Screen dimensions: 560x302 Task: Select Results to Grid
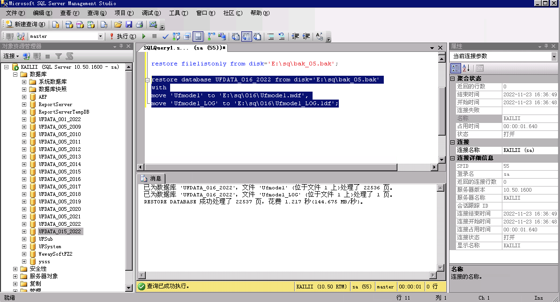tap(246, 36)
